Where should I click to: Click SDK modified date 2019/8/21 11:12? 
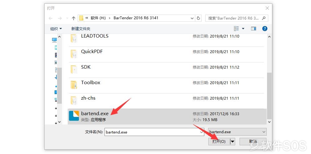point(225,67)
